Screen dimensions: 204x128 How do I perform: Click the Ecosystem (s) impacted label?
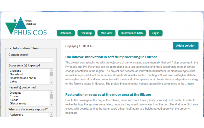coord(24,66)
